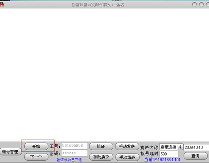Click the blank white content area
209x163 pixels.
[x=104, y=75]
